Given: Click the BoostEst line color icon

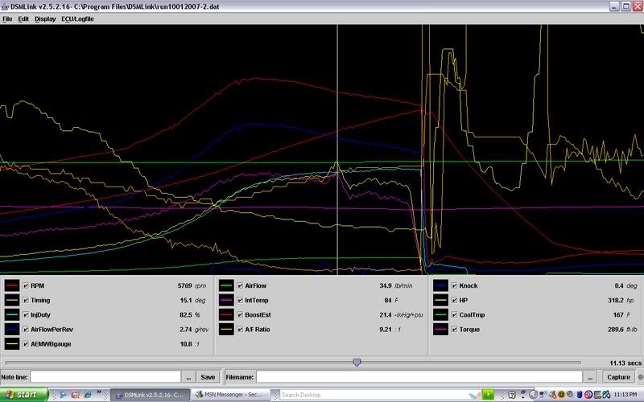Looking at the screenshot, I should click(x=227, y=314).
